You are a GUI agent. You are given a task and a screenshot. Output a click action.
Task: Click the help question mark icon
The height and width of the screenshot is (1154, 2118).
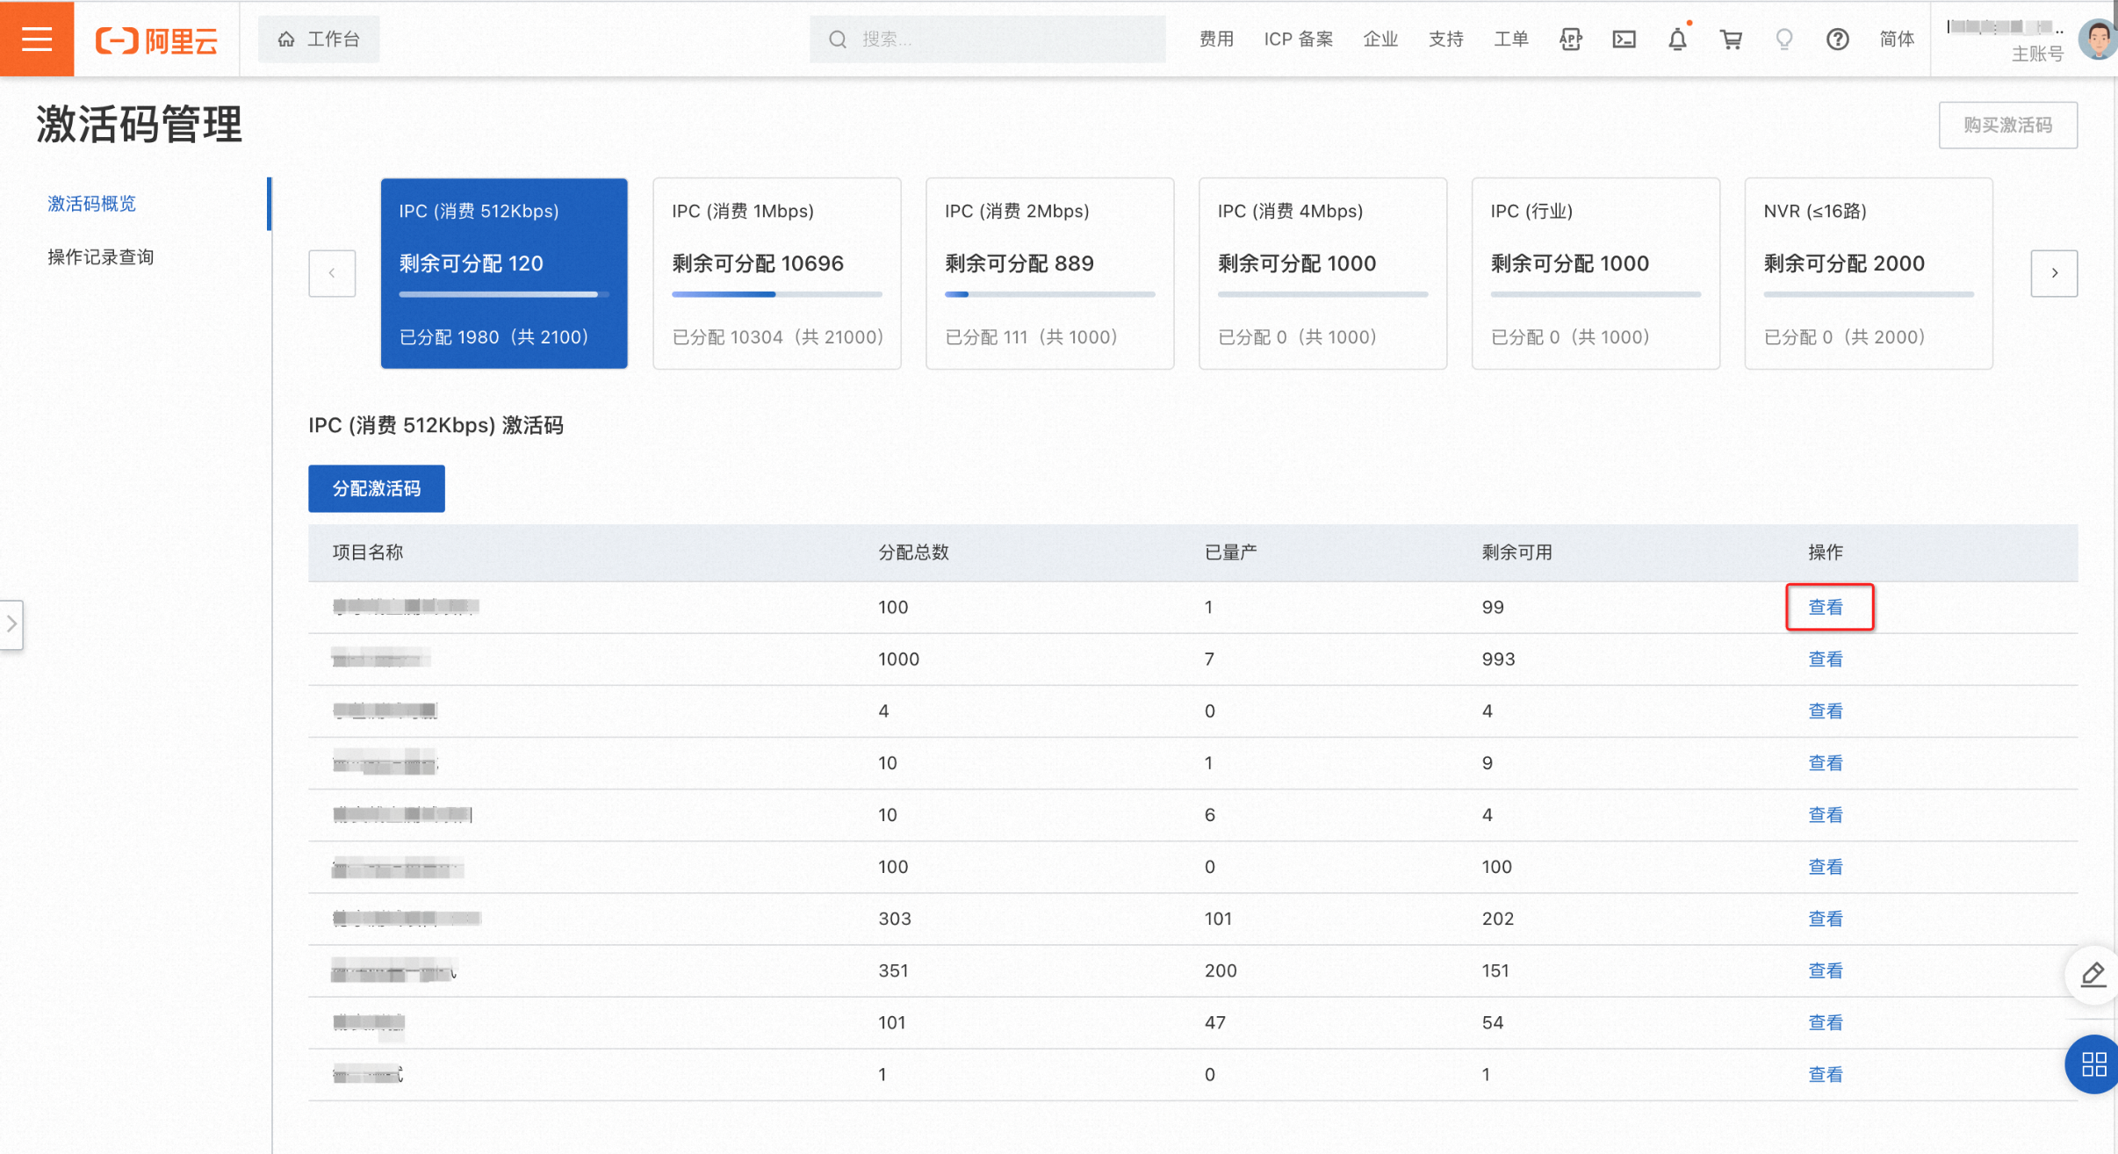point(1837,39)
